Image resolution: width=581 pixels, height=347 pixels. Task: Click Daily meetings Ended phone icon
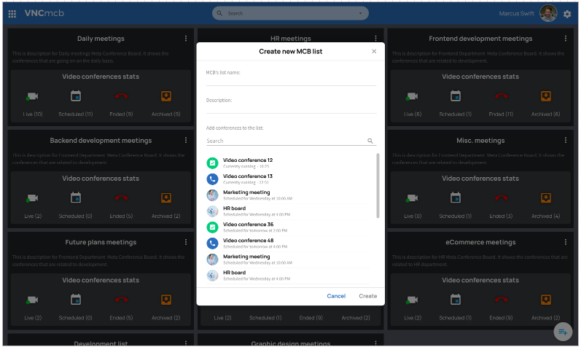pyautogui.click(x=121, y=96)
